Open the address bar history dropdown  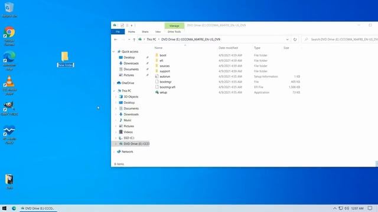pyautogui.click(x=287, y=39)
